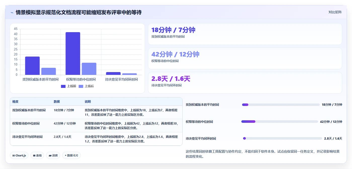This screenshot has height=169, width=352.
Task: Click the 找到权威版本的平均时间 progress bar
Action: pyautogui.click(x=281, y=105)
